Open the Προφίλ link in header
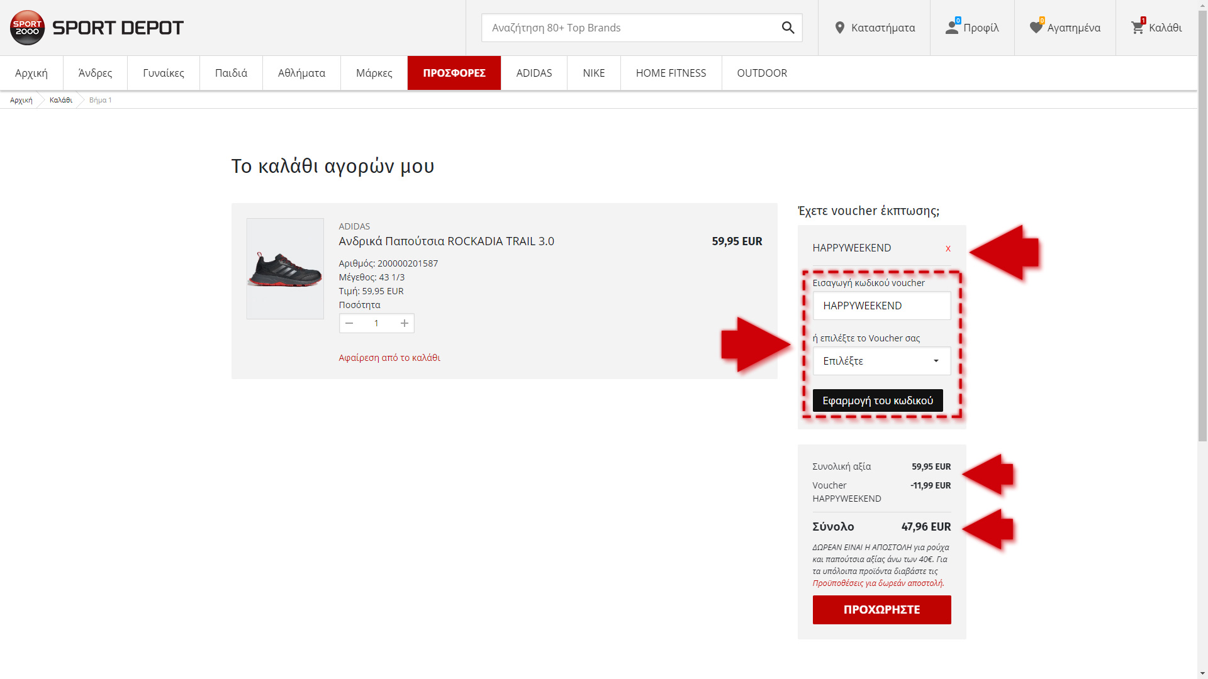Image resolution: width=1208 pixels, height=679 pixels. coord(972,28)
